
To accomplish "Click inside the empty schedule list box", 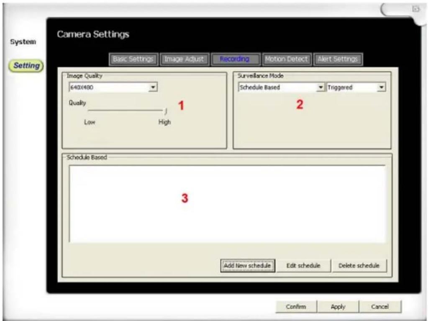I will click(x=227, y=204).
